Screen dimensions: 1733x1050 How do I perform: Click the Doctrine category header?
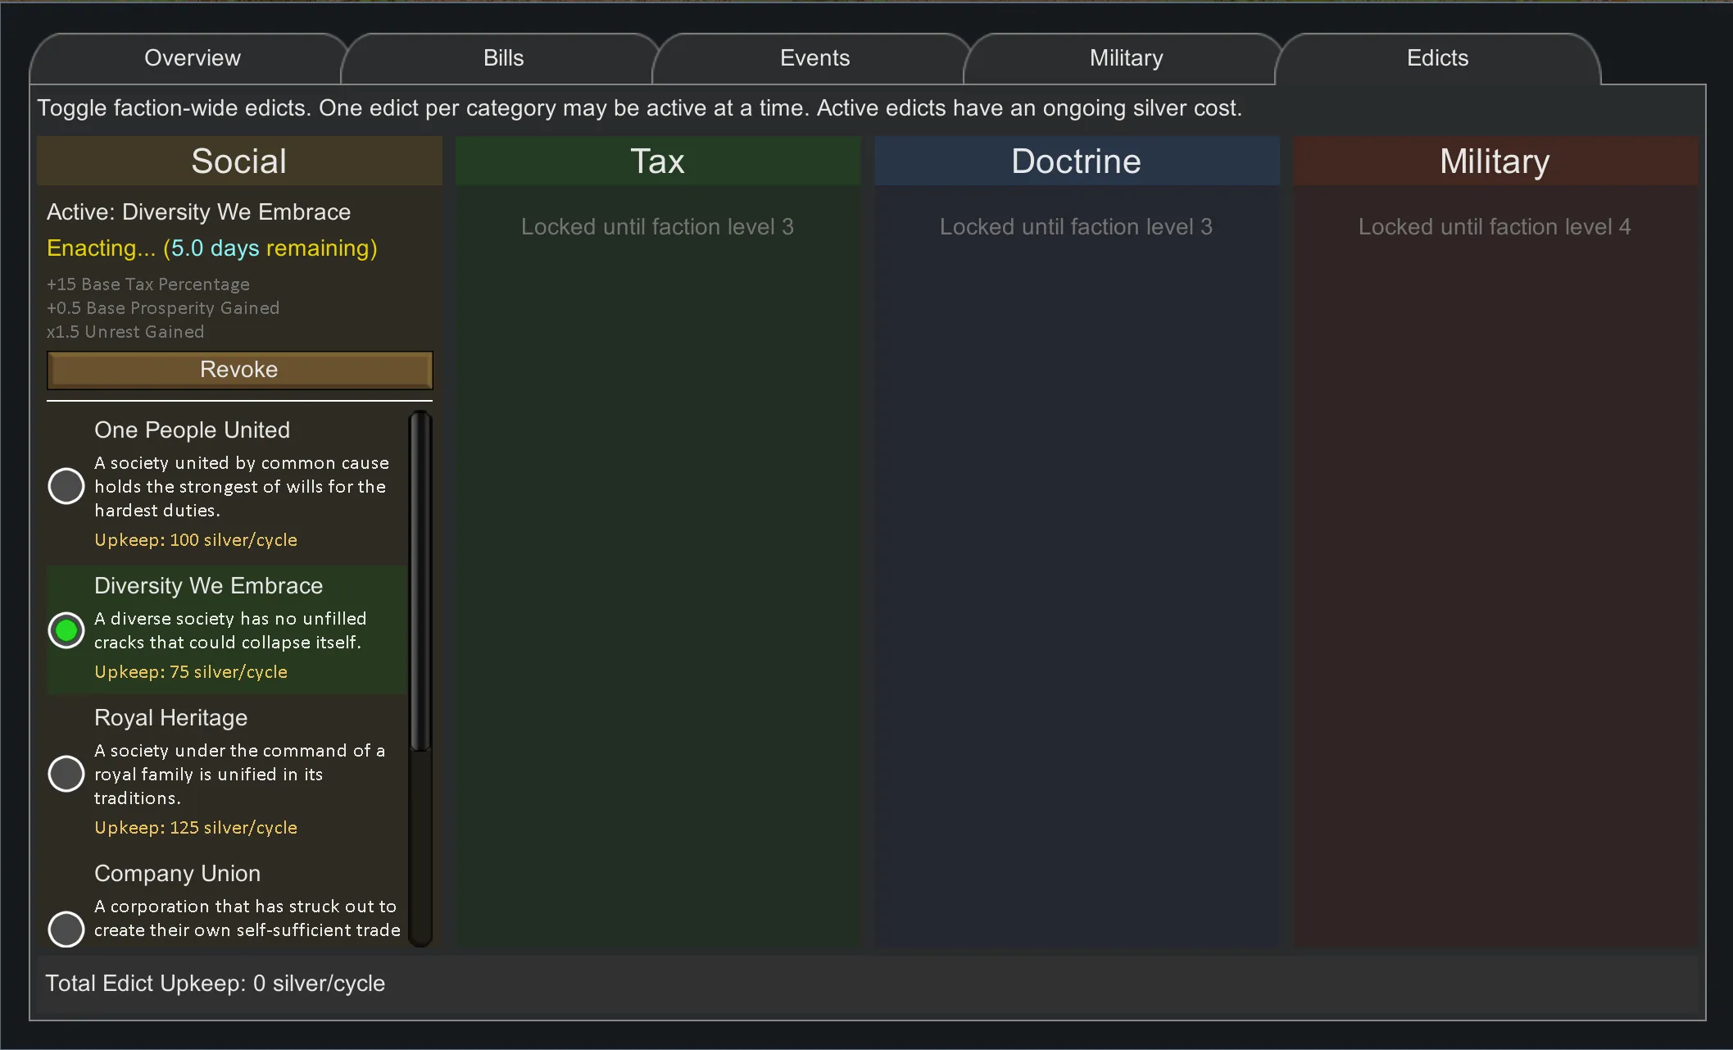click(1076, 161)
